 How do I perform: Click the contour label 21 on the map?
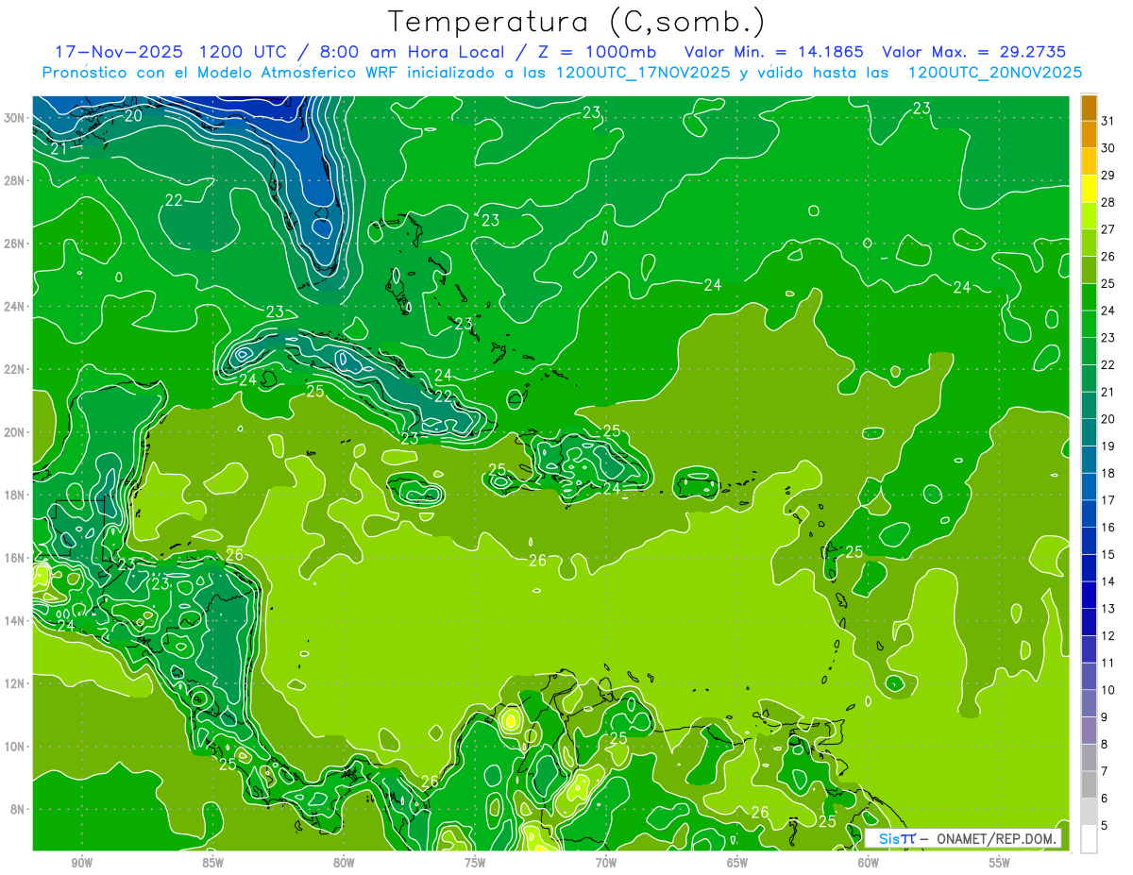(59, 149)
